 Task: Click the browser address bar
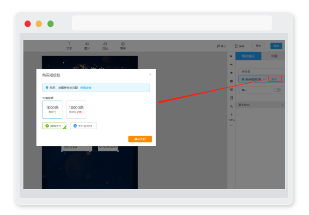coord(172,23)
